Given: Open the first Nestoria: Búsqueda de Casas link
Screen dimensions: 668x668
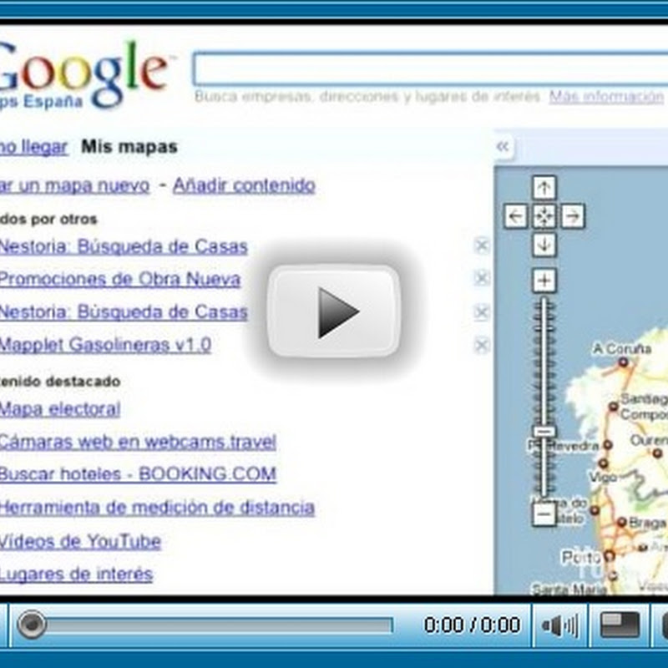Looking at the screenshot, I should (x=123, y=246).
